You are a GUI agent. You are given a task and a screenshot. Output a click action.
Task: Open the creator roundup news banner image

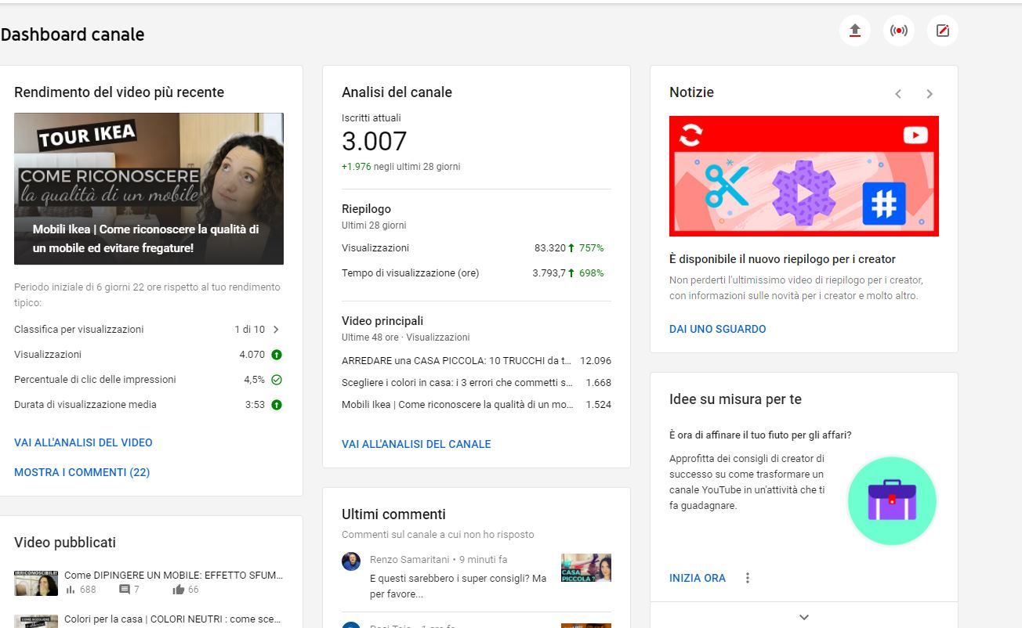(x=804, y=176)
